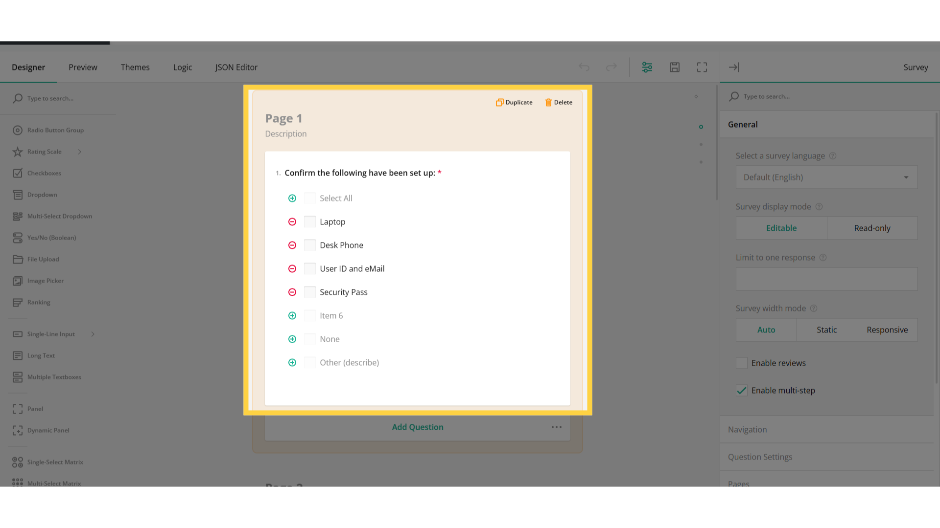Enable the green plus for Select All
Image resolution: width=940 pixels, height=528 pixels.
(x=292, y=198)
